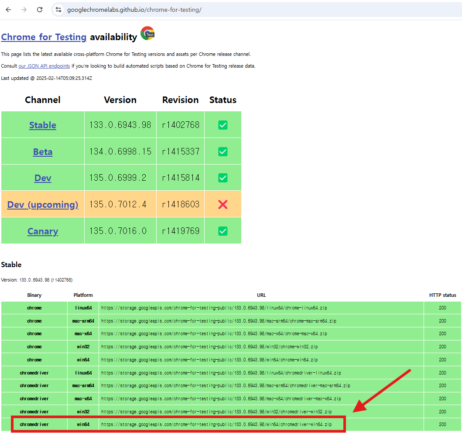Click revision r1418603 cell
The image size is (462, 433).
[181, 204]
